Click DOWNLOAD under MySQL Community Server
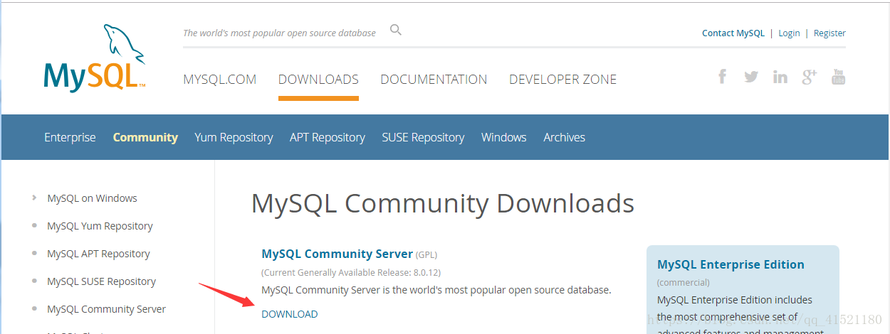This screenshot has height=334, width=890. pyautogui.click(x=290, y=314)
